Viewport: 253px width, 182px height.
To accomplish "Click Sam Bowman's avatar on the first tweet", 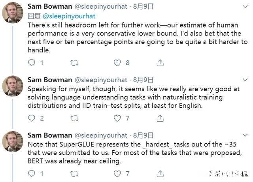I will pos(13,13).
